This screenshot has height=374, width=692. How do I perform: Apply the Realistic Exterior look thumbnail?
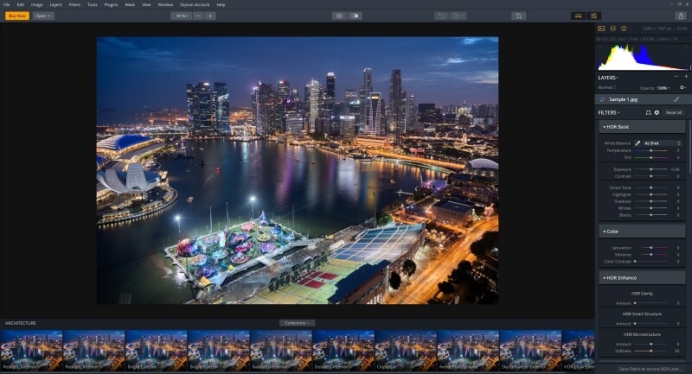click(31, 350)
